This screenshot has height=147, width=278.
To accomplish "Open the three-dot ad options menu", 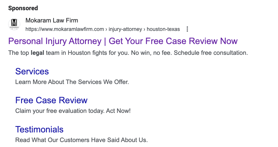I will 187,29.
